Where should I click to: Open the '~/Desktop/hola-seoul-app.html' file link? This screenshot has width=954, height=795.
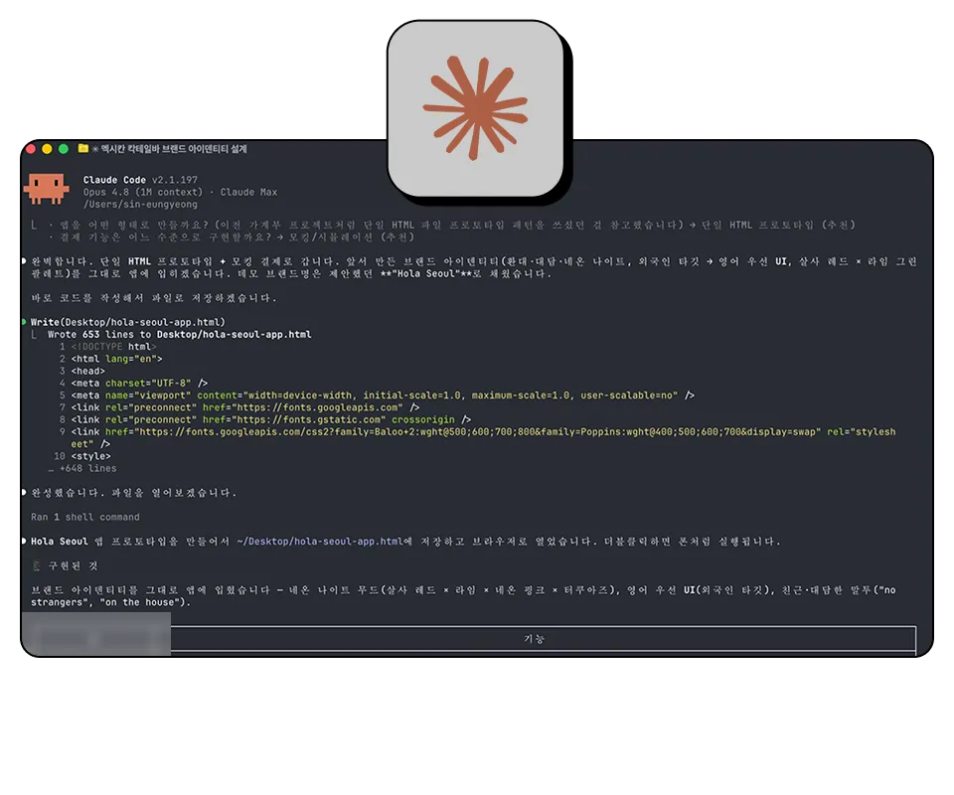click(x=320, y=542)
